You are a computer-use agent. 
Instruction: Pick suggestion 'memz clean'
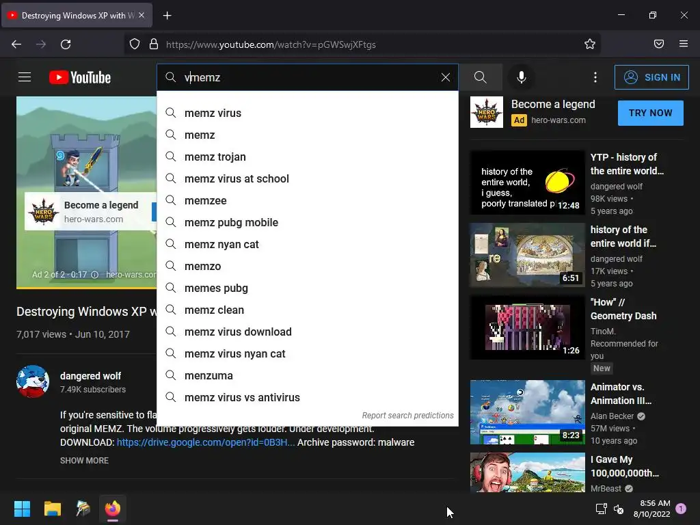point(307,310)
